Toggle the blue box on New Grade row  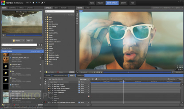click(79, 84)
